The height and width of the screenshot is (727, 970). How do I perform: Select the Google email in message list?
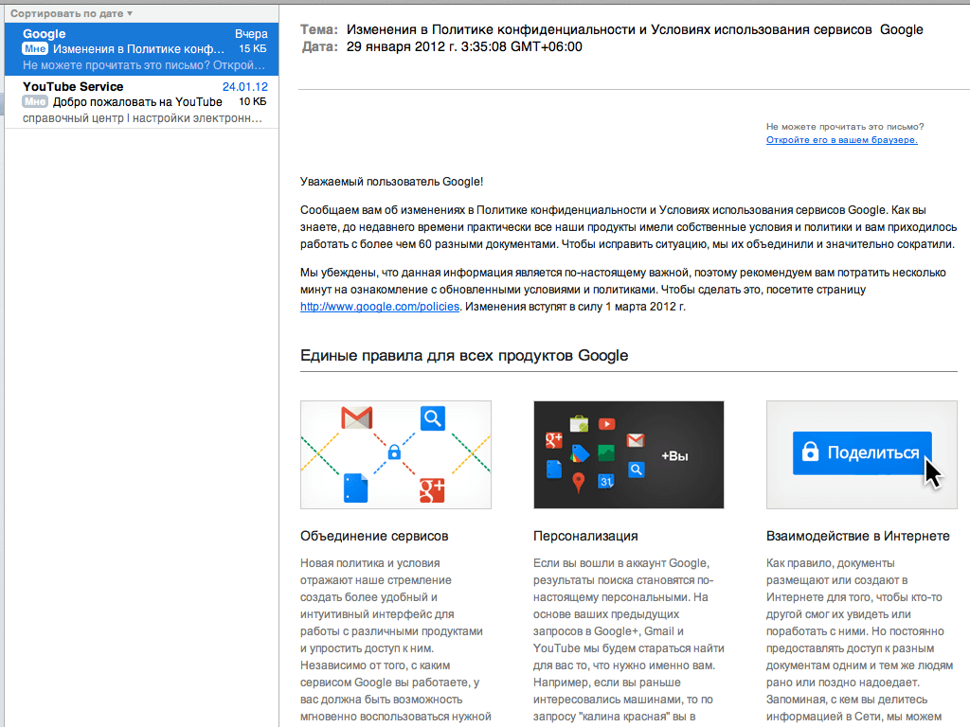click(142, 49)
